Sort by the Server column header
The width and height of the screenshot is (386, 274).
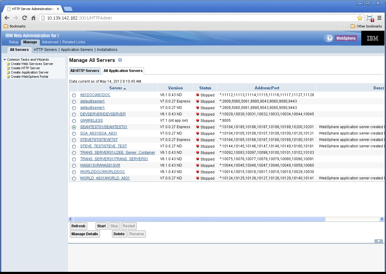pyautogui.click(x=117, y=88)
